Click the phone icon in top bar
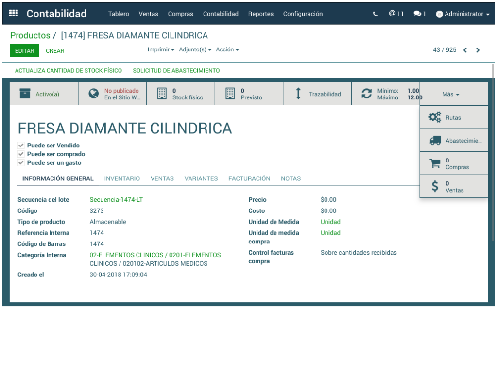This screenshot has height=372, width=497. click(x=376, y=14)
